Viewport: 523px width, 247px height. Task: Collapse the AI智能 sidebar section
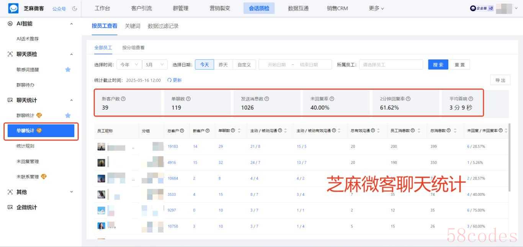click(71, 24)
